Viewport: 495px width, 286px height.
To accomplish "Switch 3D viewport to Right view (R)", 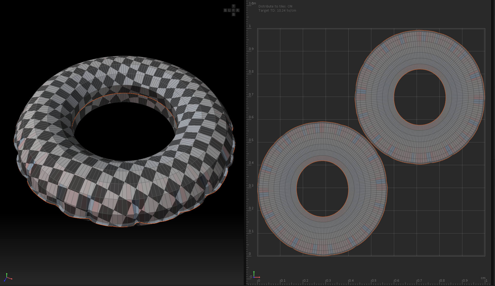I will tap(237, 10).
